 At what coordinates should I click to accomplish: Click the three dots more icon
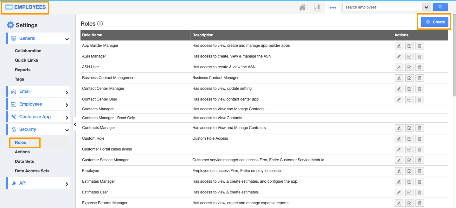click(333, 8)
